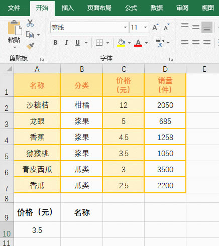
Task: Select row 10 header
Action: 7,230
